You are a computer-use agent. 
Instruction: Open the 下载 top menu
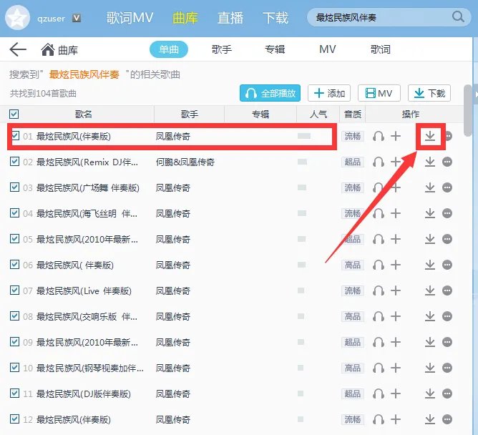[275, 18]
